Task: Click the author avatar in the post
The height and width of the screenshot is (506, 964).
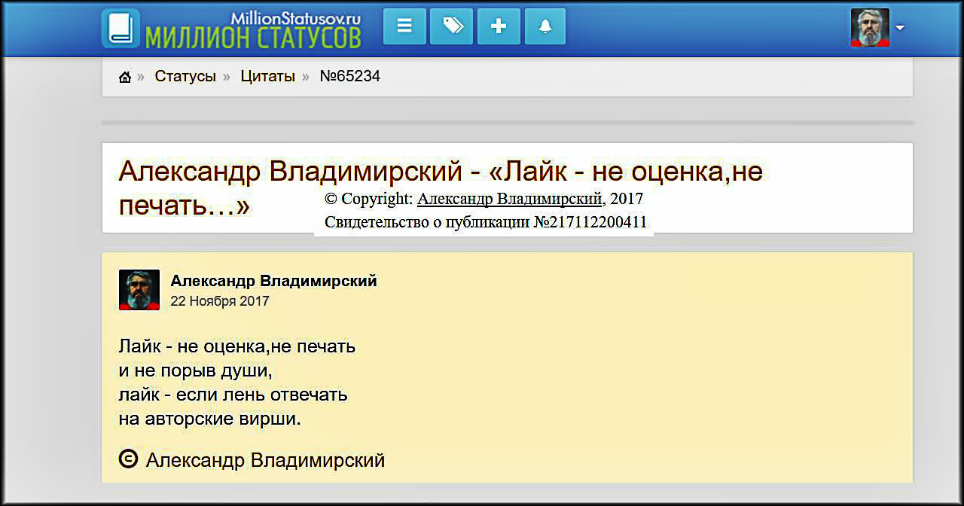Action: tap(139, 290)
